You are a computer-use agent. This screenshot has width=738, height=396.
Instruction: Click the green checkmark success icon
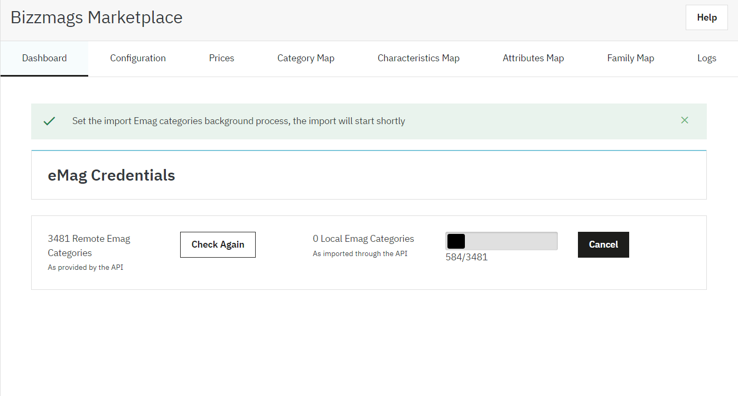point(49,121)
